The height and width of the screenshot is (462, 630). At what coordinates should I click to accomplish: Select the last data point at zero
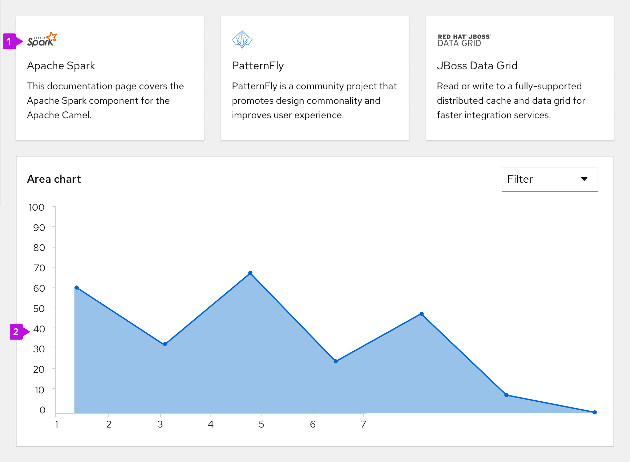pyautogui.click(x=594, y=412)
